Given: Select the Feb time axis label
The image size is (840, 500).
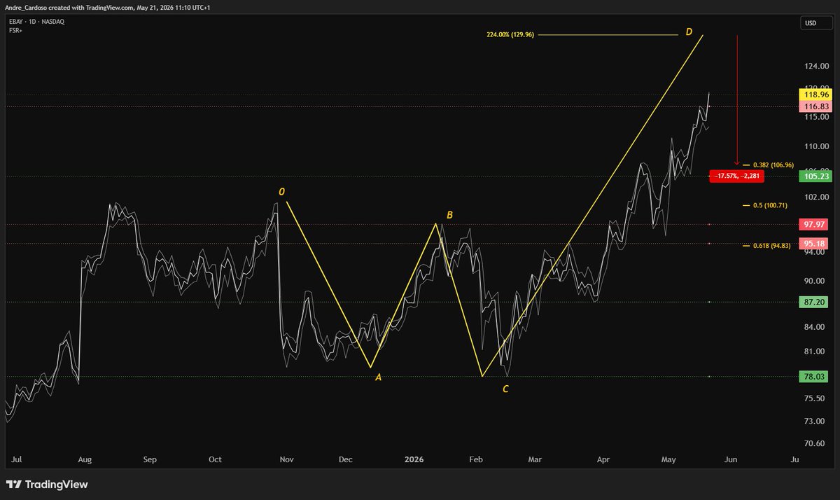Looking at the screenshot, I should (476, 460).
